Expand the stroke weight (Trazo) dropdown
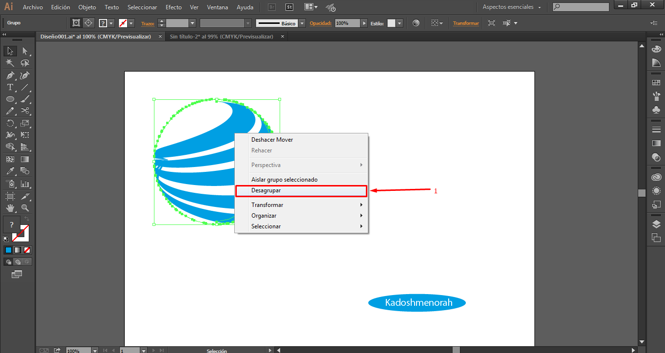 coord(192,23)
